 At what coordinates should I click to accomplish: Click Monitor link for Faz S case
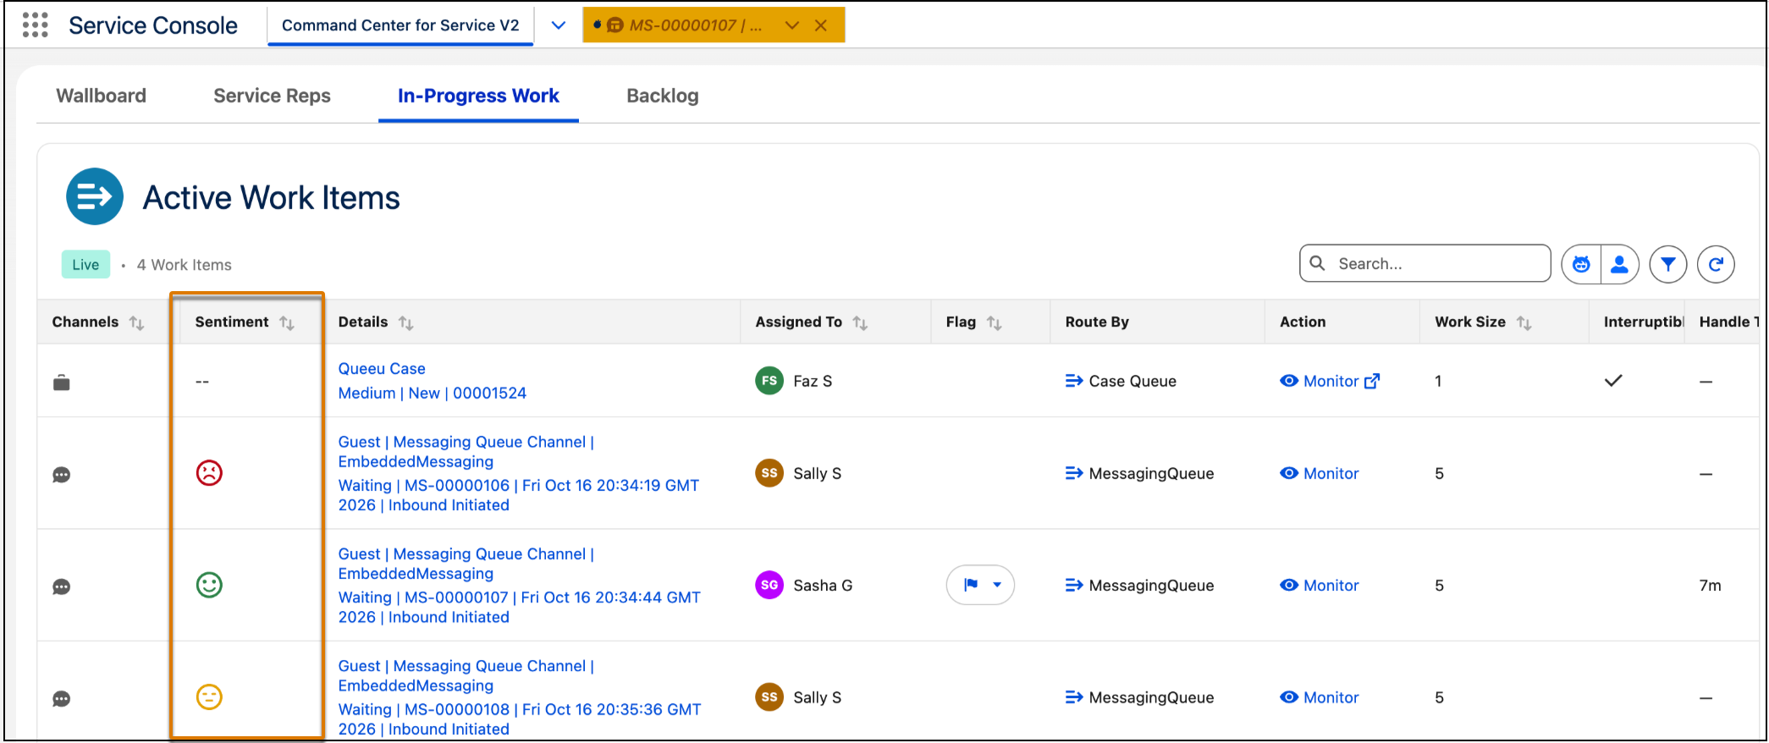pyautogui.click(x=1330, y=381)
